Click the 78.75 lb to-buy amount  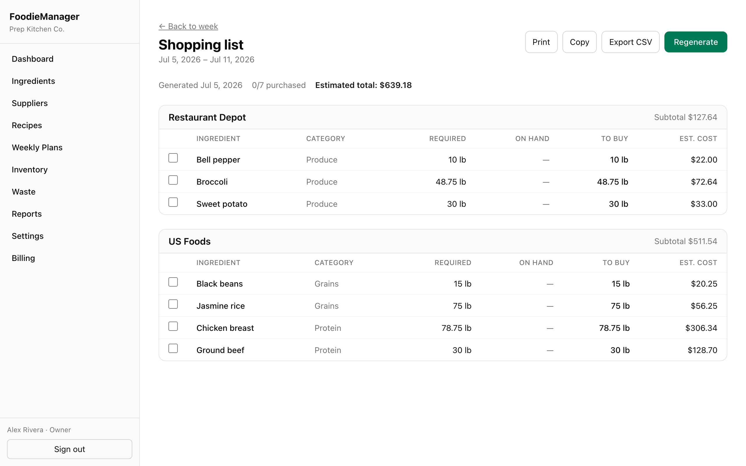(x=614, y=328)
